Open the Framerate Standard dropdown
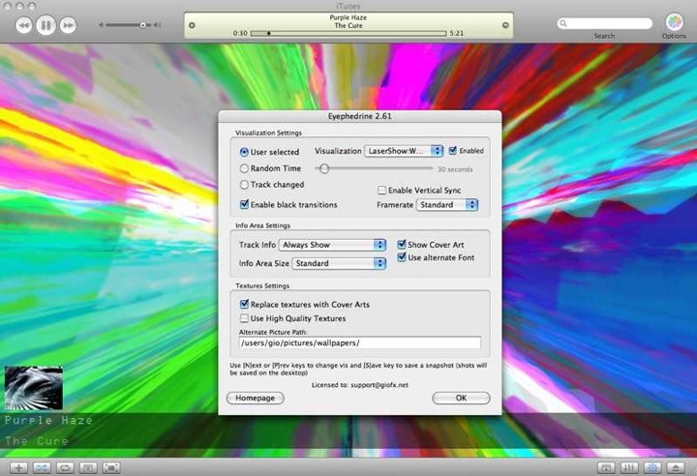 (x=446, y=205)
